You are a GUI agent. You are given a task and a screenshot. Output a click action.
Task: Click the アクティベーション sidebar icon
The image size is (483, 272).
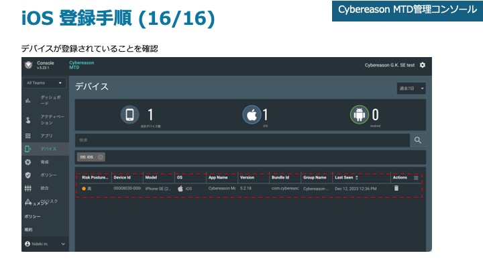click(x=28, y=120)
